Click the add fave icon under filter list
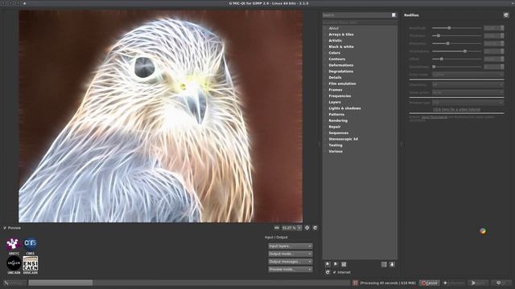The height and width of the screenshot is (289, 515). [x=328, y=264]
